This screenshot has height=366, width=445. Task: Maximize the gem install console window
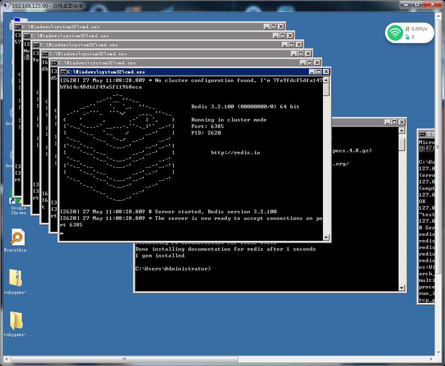pyautogui.click(x=394, y=122)
